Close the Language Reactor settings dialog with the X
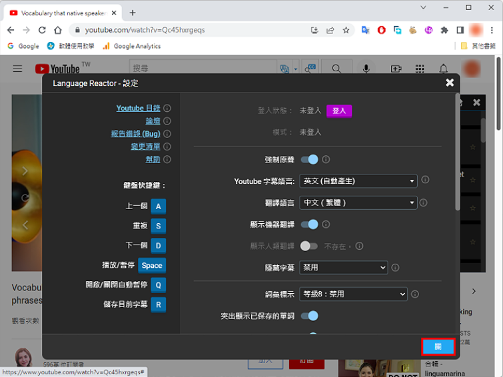Image resolution: width=503 pixels, height=377 pixels. (x=450, y=83)
